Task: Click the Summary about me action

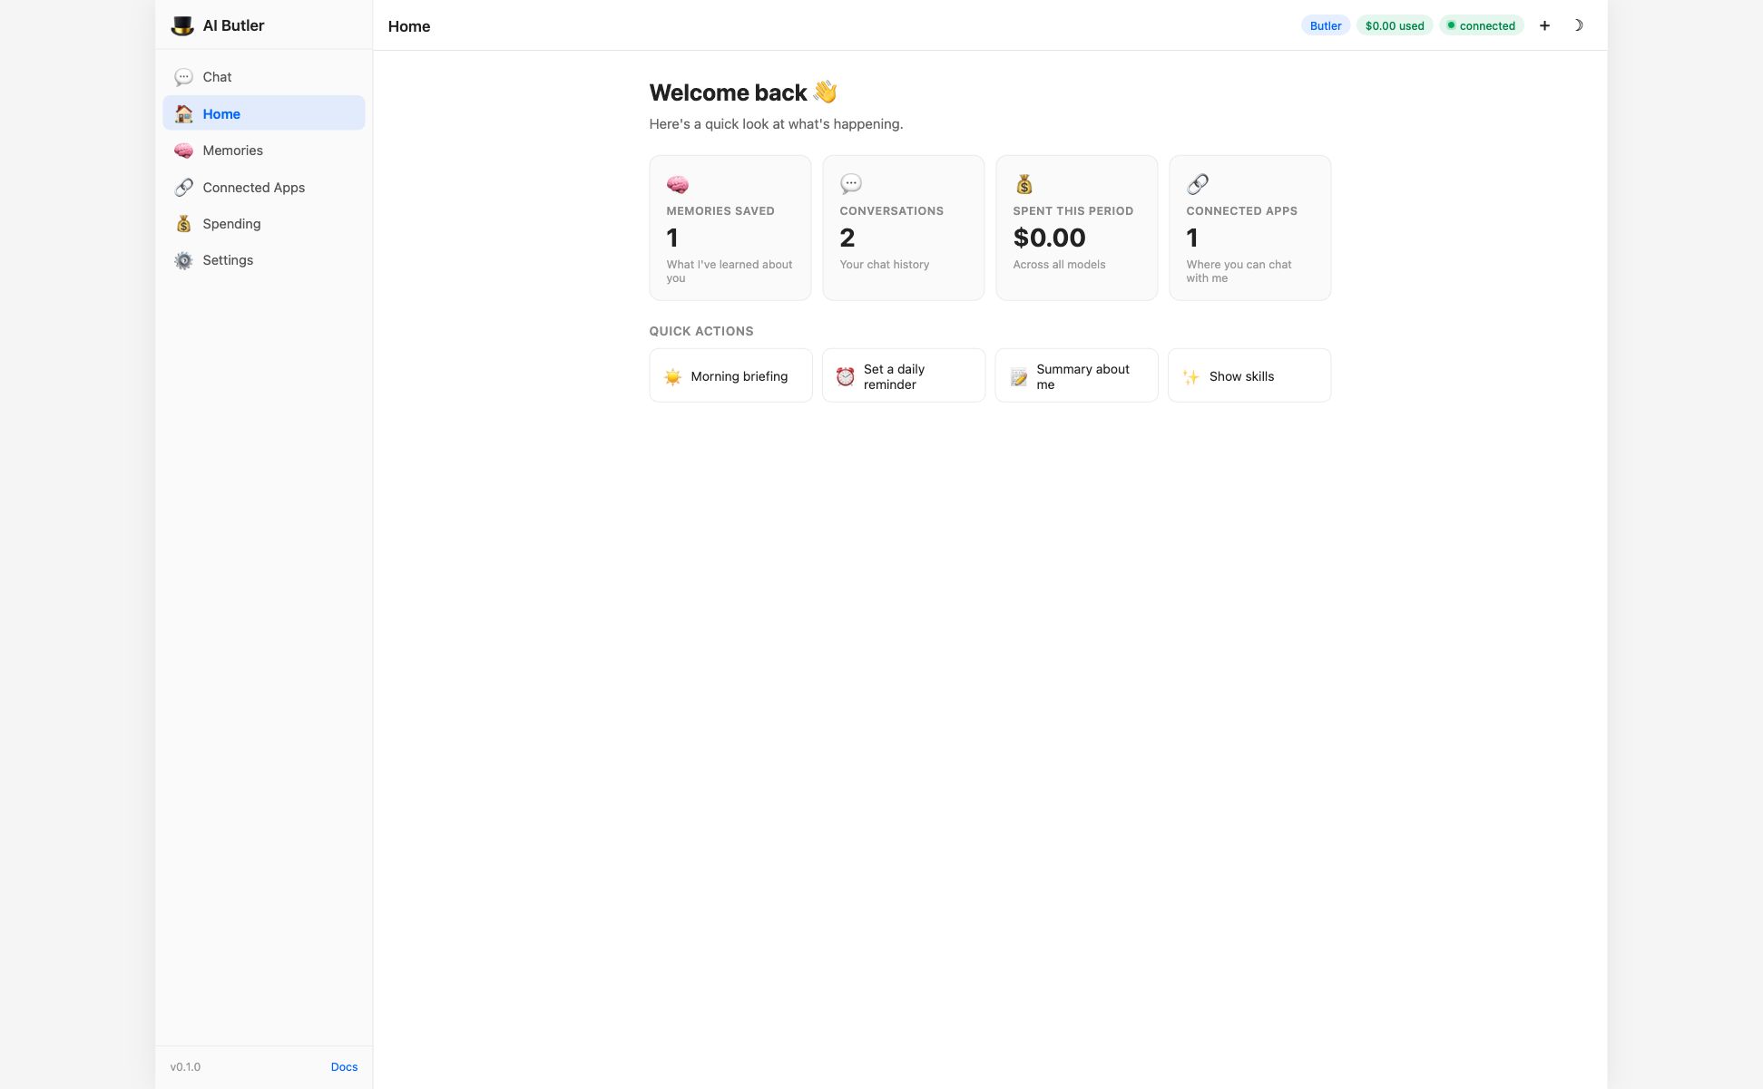Action: [1076, 375]
